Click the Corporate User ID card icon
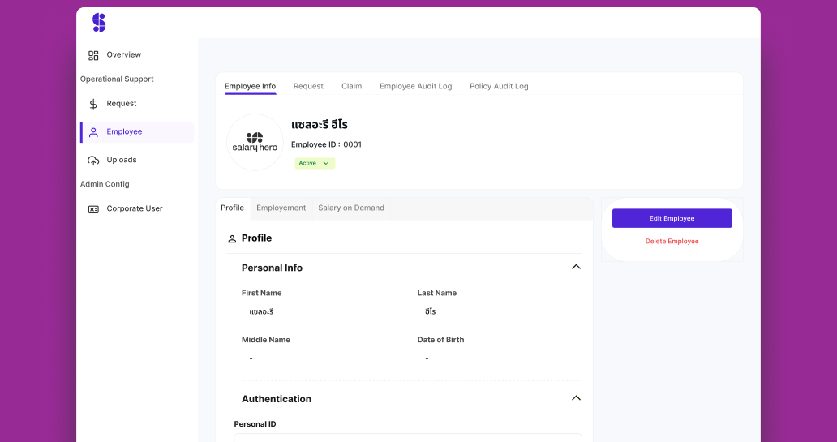Viewport: 837px width, 442px height. coord(93,209)
